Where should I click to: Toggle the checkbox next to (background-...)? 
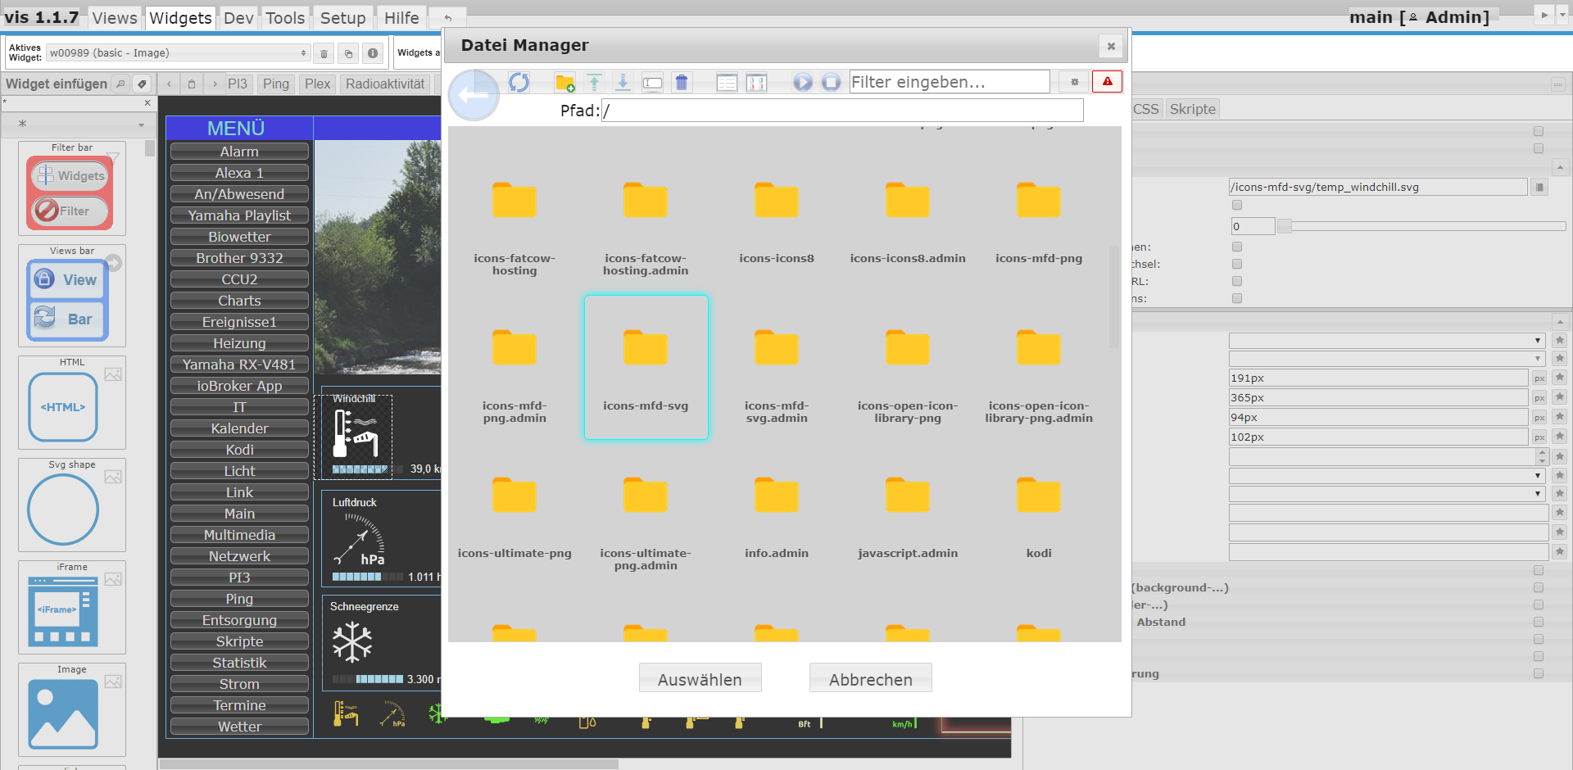pos(1539,587)
